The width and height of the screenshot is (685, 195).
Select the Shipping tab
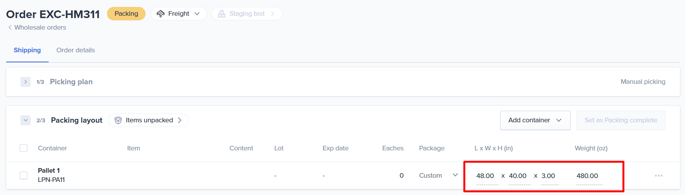[27, 50]
